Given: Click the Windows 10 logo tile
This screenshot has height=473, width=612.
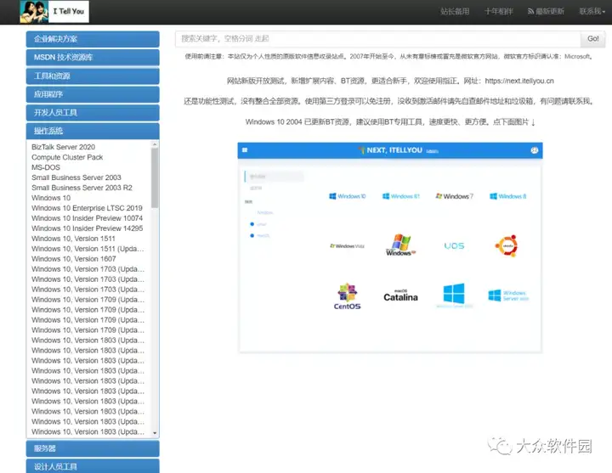Looking at the screenshot, I should [x=348, y=196].
